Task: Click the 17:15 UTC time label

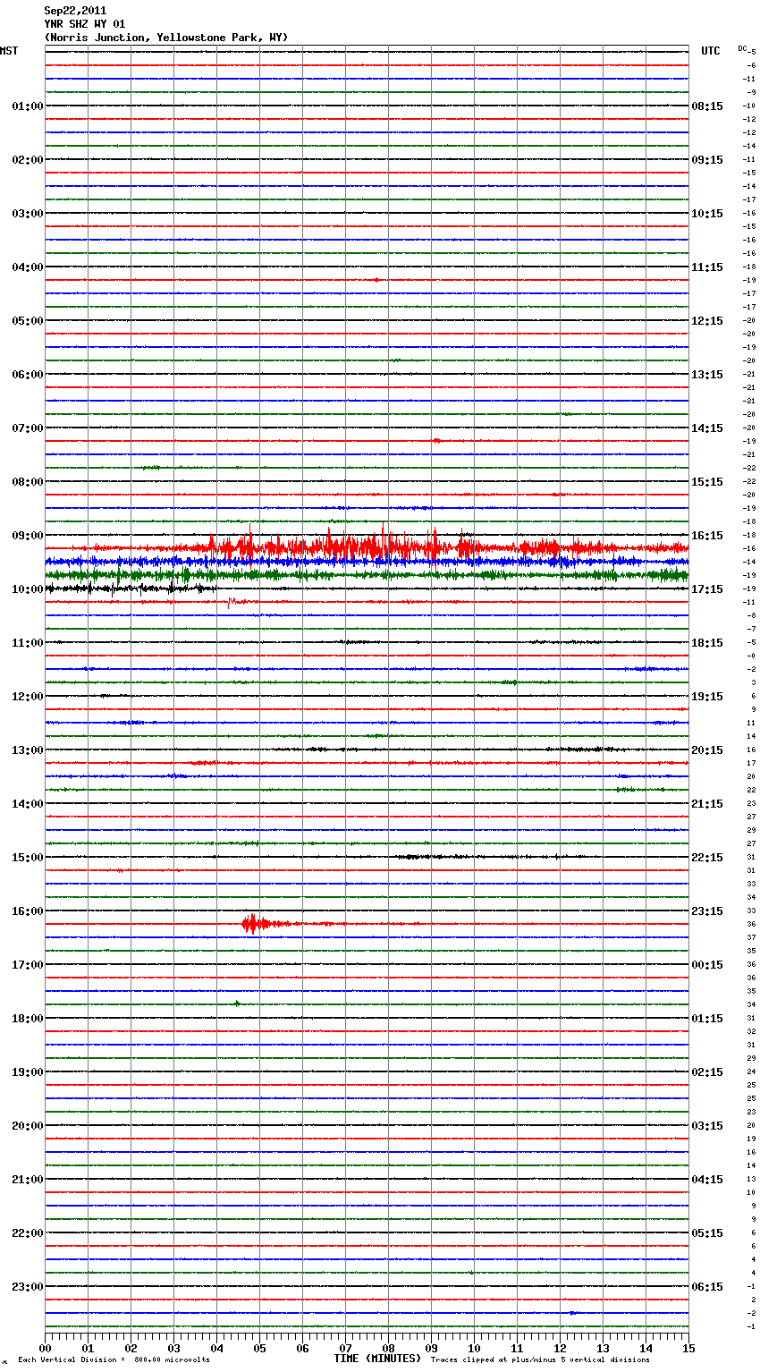Action: [707, 589]
